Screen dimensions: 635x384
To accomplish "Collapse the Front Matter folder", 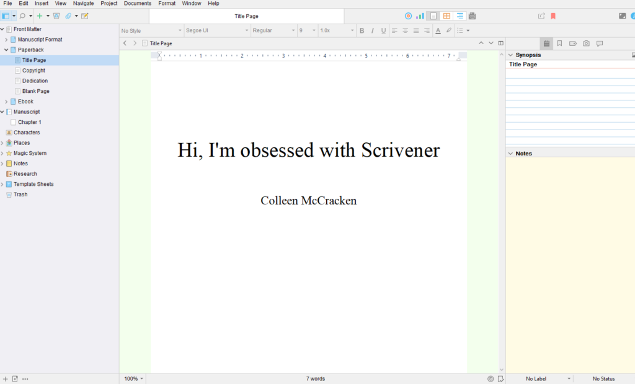I will (4, 28).
